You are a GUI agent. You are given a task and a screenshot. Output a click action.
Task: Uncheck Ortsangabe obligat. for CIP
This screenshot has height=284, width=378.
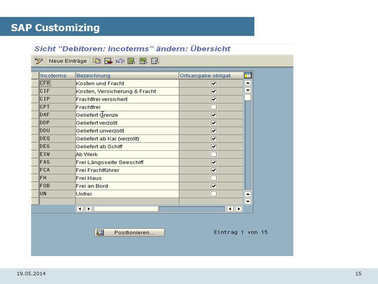point(213,99)
